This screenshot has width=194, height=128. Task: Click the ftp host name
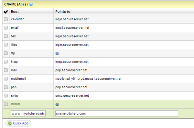tap(13, 53)
